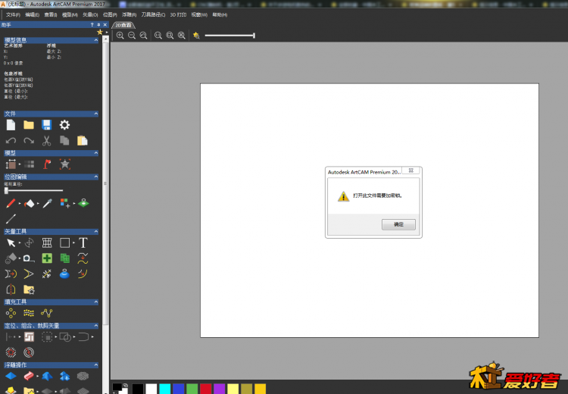Image resolution: width=568 pixels, height=394 pixels.
Task: Collapse the 位图编辑 section
Action: click(x=96, y=177)
